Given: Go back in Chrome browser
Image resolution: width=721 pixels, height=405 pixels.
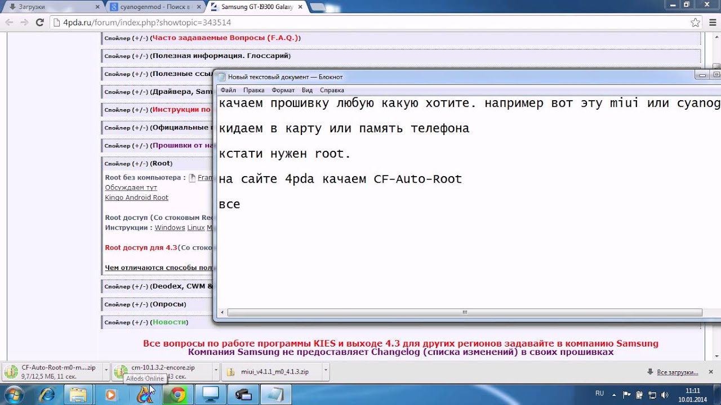Looking at the screenshot, I should pos(9,22).
